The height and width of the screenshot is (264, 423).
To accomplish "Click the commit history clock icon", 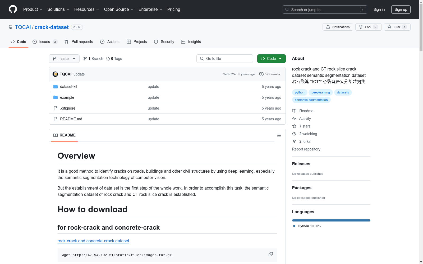I will (x=261, y=74).
